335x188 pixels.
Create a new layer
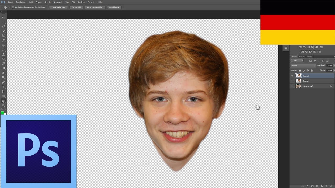click(326, 186)
